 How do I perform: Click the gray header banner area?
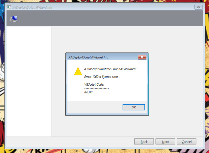(x=105, y=18)
